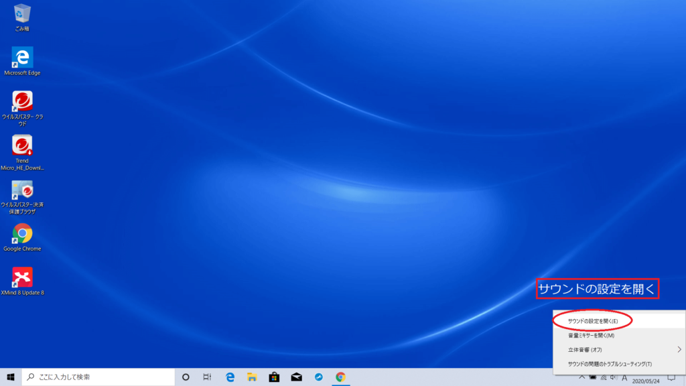Image resolution: width=686 pixels, height=386 pixels.
Task: Open the Mail app from the taskbar
Action: click(296, 377)
